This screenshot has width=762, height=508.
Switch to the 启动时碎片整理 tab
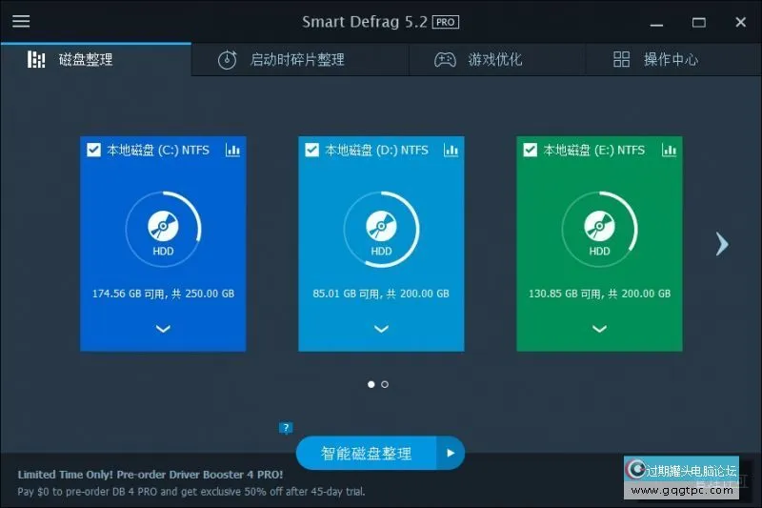pos(296,59)
